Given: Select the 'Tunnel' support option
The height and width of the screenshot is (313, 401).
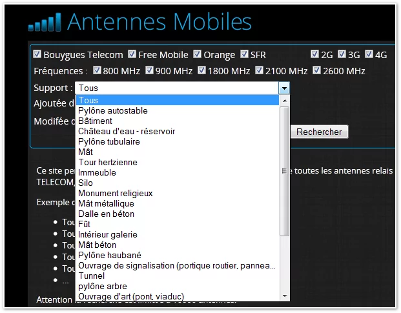Looking at the screenshot, I should pyautogui.click(x=91, y=276).
